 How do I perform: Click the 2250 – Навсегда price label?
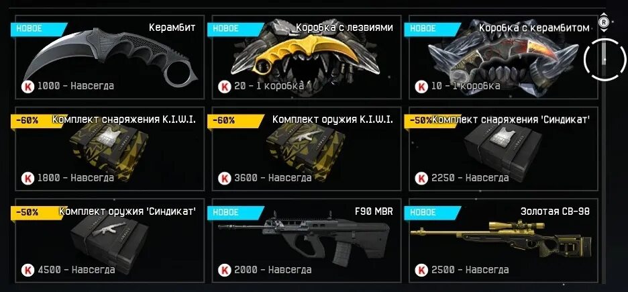point(470,178)
